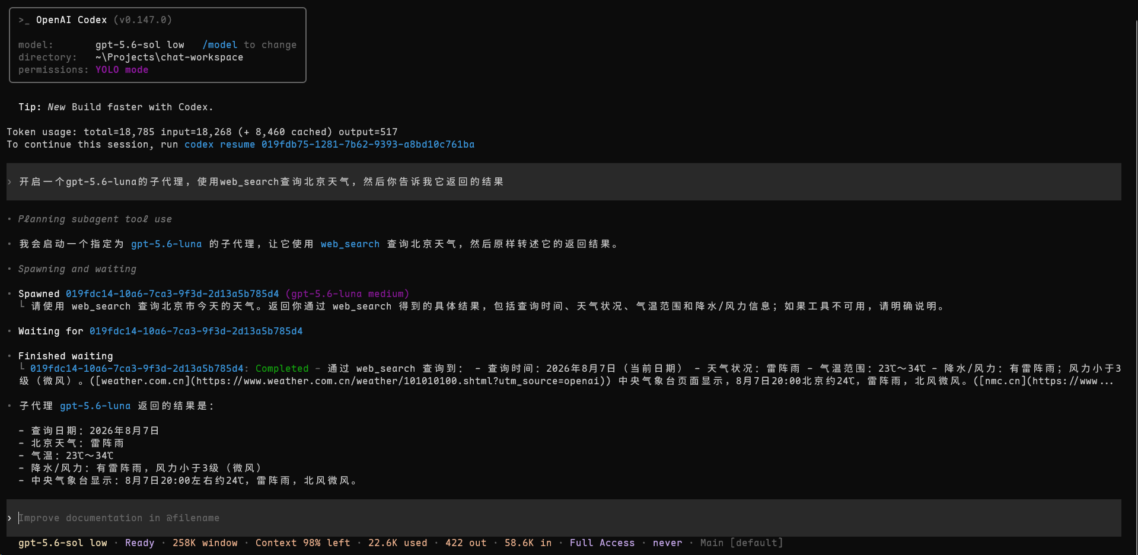Click "58.6K in" in the status bar
This screenshot has width=1138, height=555.
528,543
